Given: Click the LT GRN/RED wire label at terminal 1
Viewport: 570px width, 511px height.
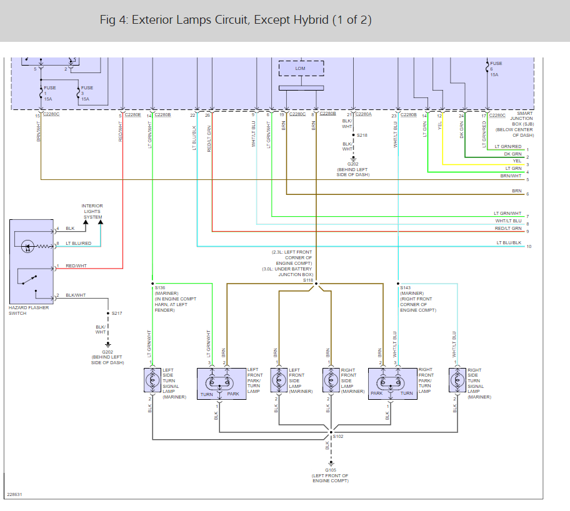Looking at the screenshot, I should (x=508, y=146).
